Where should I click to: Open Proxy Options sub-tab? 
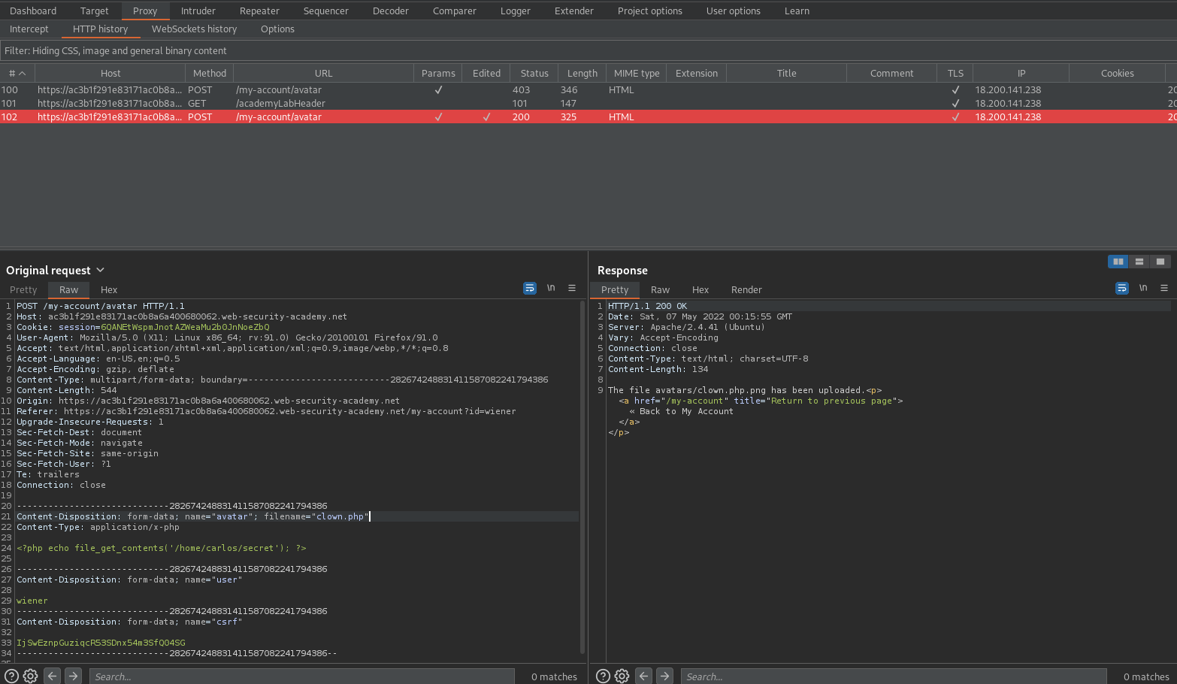[277, 29]
